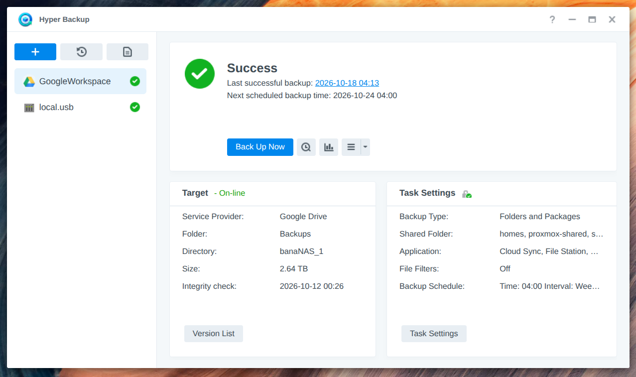Minimize the Hyper Backup window
Screen dimensions: 636x377
pyautogui.click(x=572, y=19)
